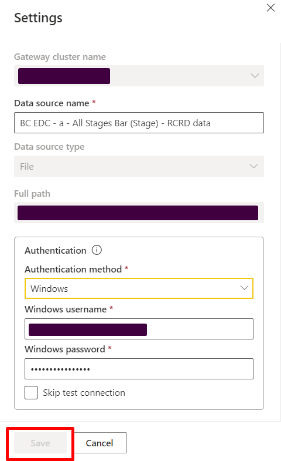Close the Settings panel with the X
Image resolution: width=281 pixels, height=461 pixels.
[x=270, y=8]
